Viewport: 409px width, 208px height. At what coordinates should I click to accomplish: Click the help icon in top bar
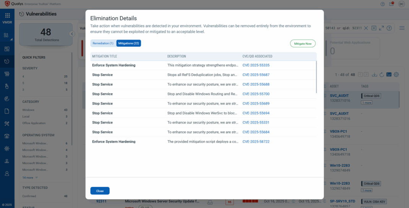pos(383,4)
